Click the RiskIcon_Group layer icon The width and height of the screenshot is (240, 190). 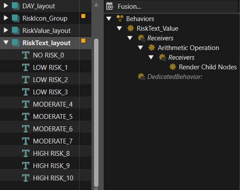coord(16,18)
